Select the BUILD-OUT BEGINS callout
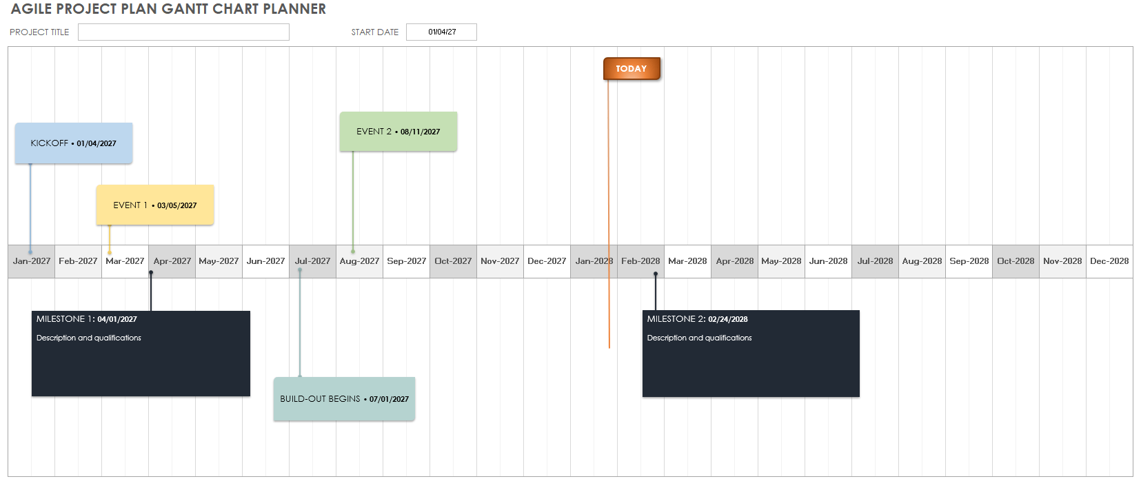1141x479 pixels. [x=344, y=399]
